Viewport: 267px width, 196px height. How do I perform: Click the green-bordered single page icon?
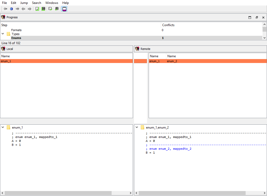tap(37, 9)
